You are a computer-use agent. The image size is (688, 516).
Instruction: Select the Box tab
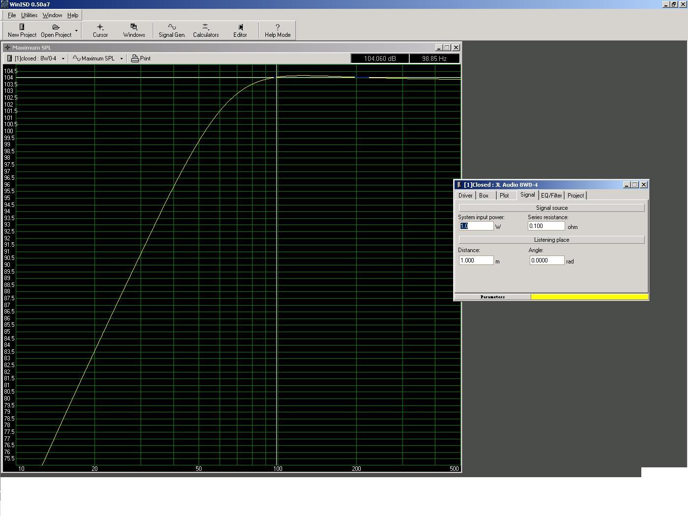(484, 196)
